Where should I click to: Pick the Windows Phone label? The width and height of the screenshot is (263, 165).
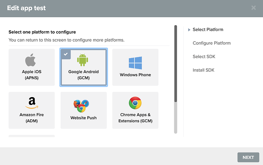tap(136, 75)
